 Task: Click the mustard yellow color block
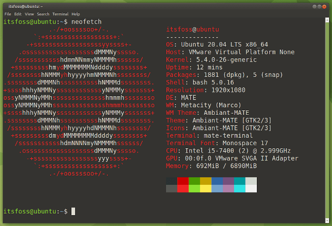click(x=206, y=181)
